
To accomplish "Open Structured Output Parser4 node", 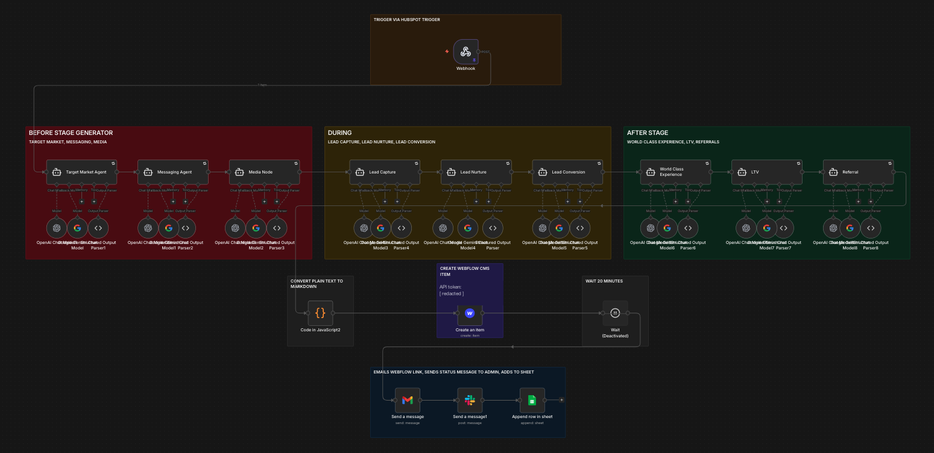I will point(401,228).
